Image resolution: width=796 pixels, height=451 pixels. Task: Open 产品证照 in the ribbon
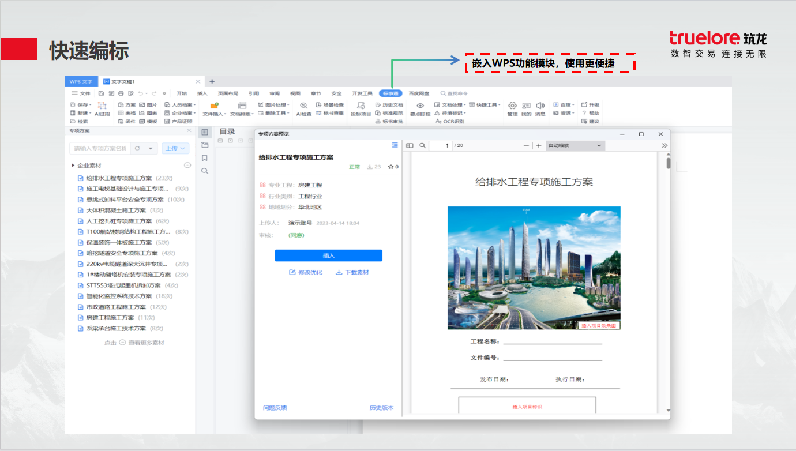pos(178,121)
